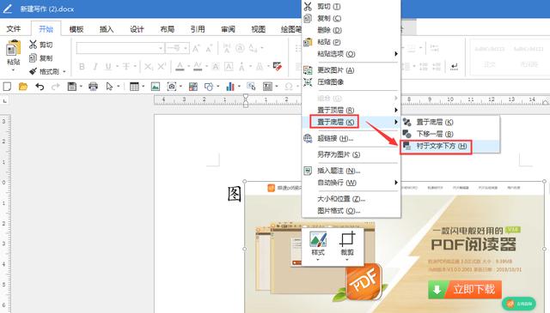Screen dimensions: 550x313
Task: Click the Open folder icon
Action: (23, 86)
